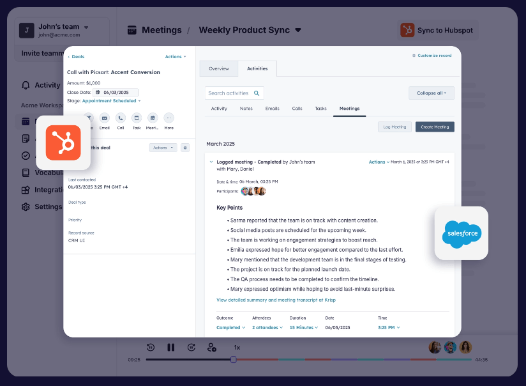Open the Collapse all dropdown
Screen dimensions: 526x386
tap(432, 93)
